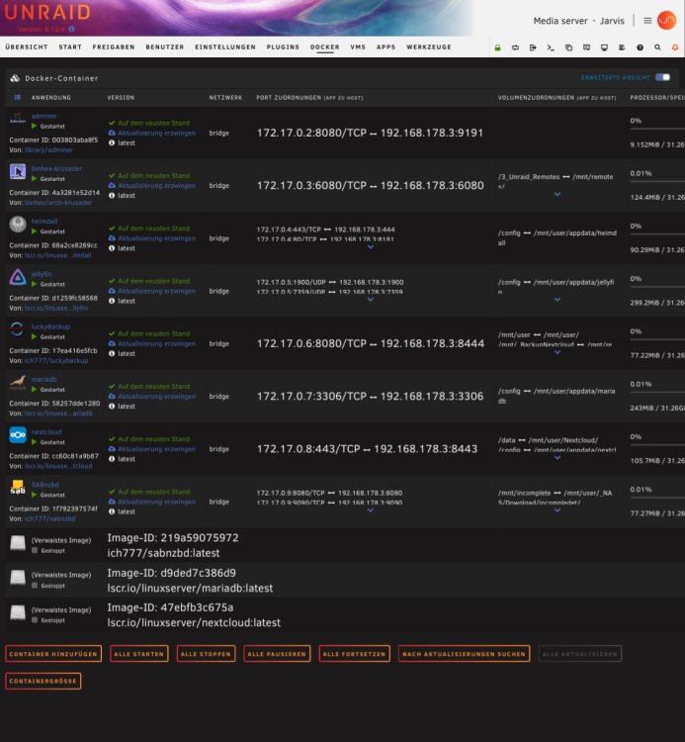Click the logout icon in toolbar
The width and height of the screenshot is (685, 742).
(x=533, y=47)
